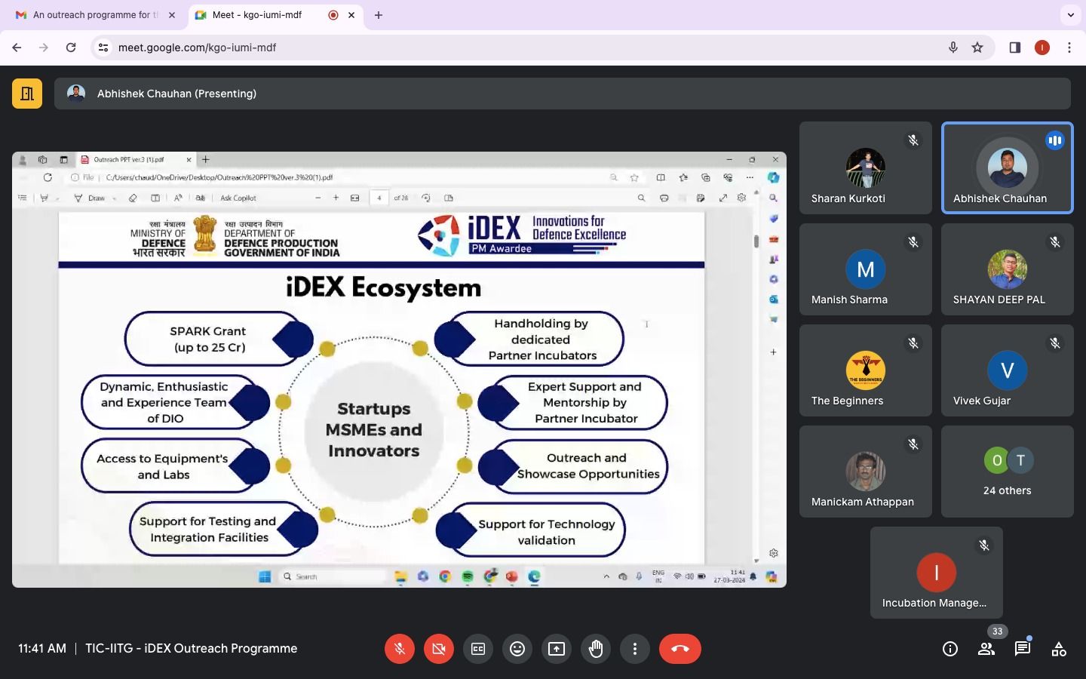Open chat with everyone icon
The image size is (1086, 679).
pos(1023,649)
